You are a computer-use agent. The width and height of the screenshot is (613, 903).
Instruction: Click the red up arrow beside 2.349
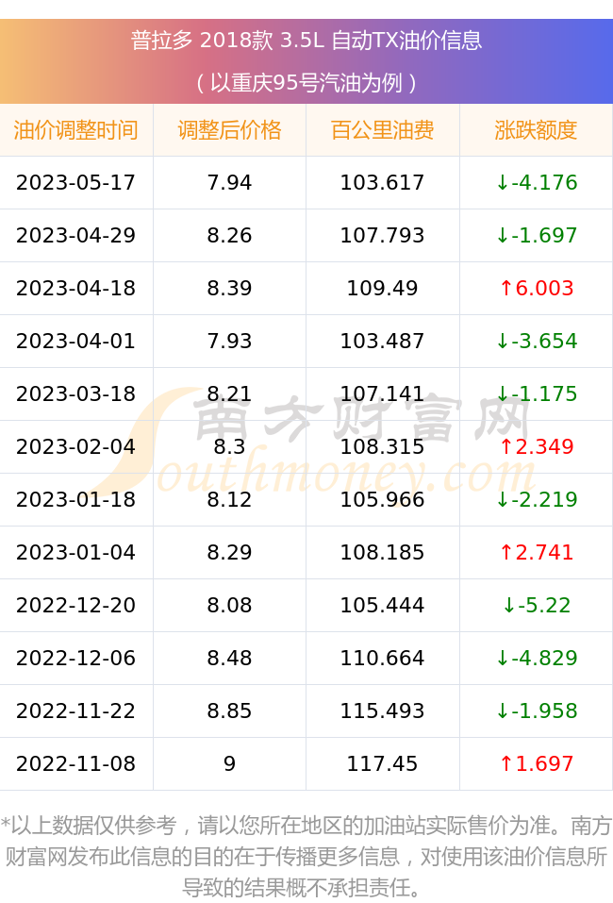[x=505, y=446]
